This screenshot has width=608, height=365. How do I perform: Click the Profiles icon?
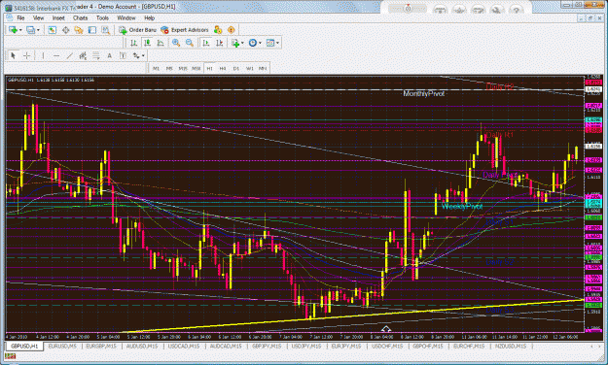[30, 30]
